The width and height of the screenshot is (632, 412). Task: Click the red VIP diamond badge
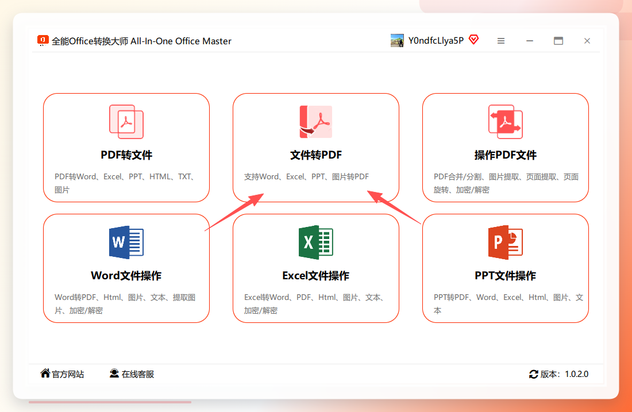[x=474, y=40]
